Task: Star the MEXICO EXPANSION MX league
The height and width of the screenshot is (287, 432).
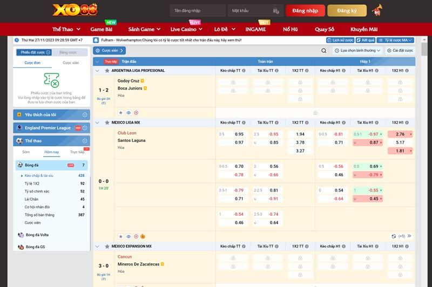Action: pos(107,247)
